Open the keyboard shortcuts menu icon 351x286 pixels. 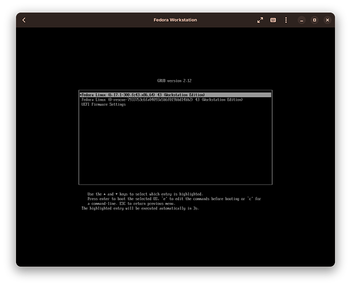point(273,20)
